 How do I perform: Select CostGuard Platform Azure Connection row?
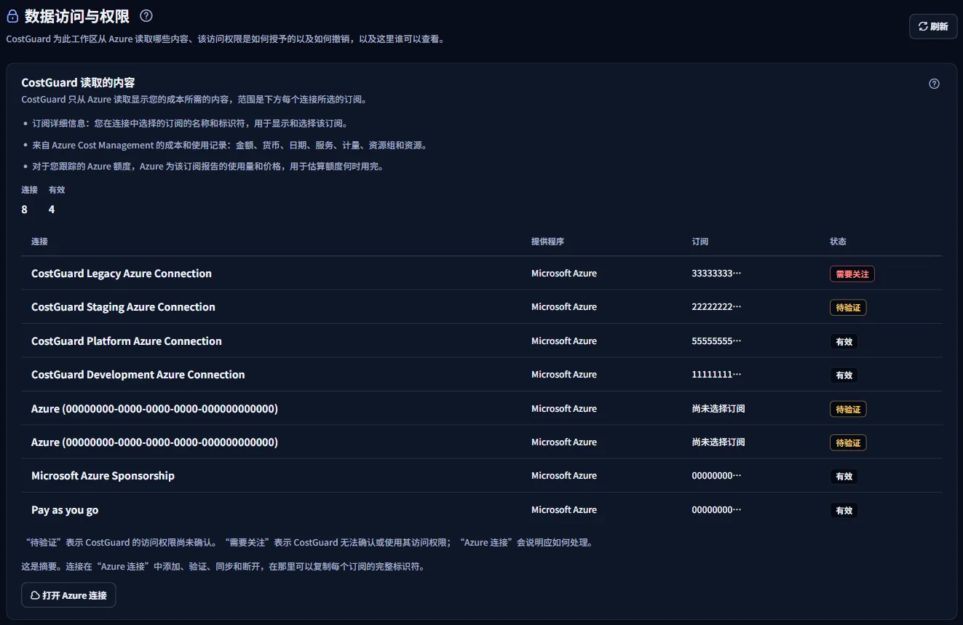[481, 341]
